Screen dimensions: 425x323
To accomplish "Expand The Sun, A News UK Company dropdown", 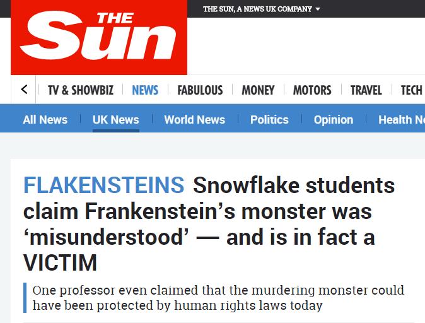I will [261, 9].
